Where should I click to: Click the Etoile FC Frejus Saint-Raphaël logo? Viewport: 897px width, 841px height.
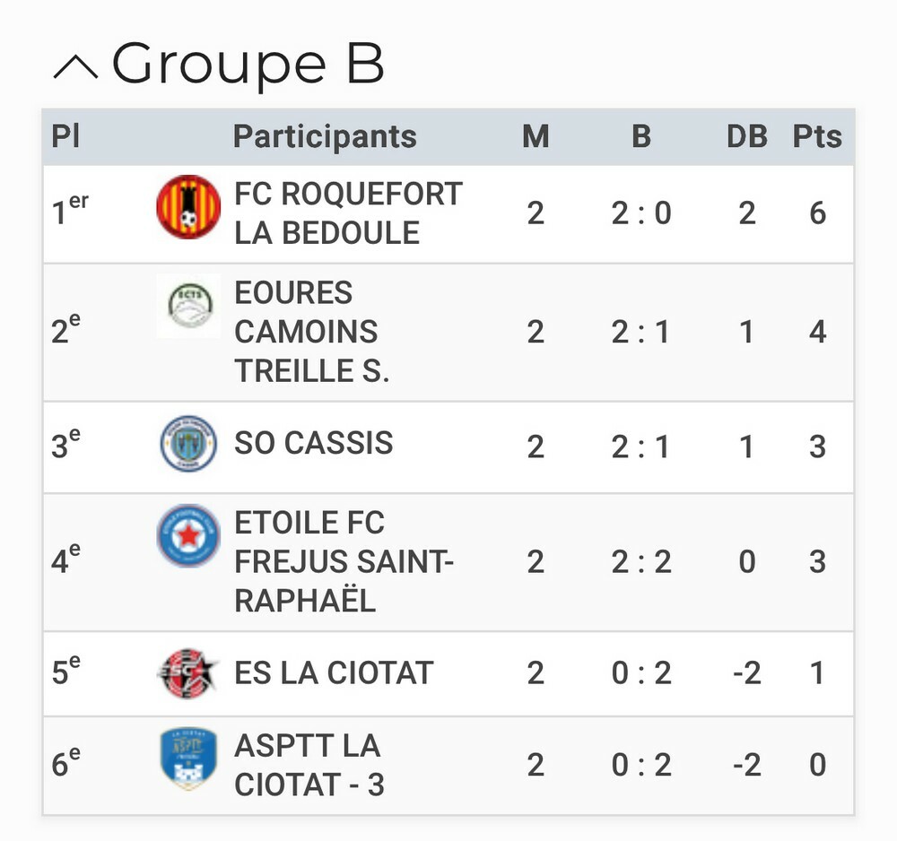[188, 536]
